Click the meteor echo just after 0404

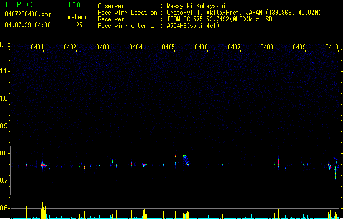[144, 165]
